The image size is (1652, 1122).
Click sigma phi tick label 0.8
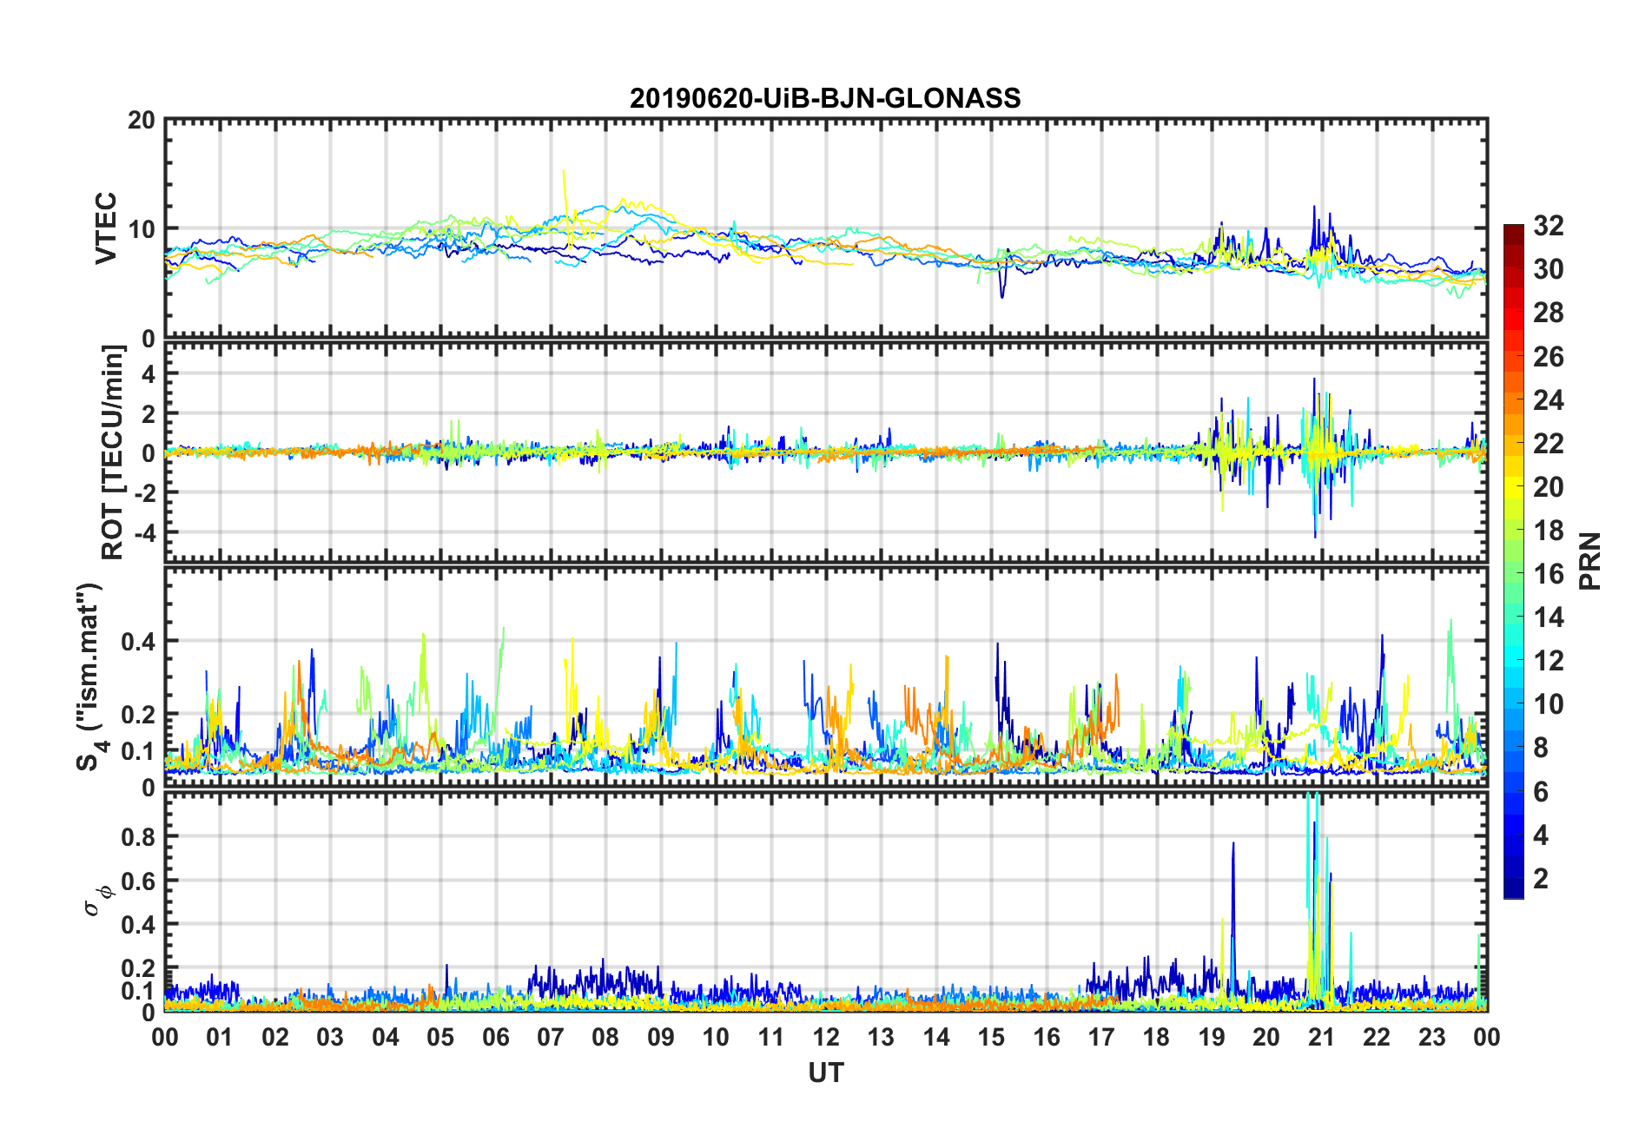[138, 837]
